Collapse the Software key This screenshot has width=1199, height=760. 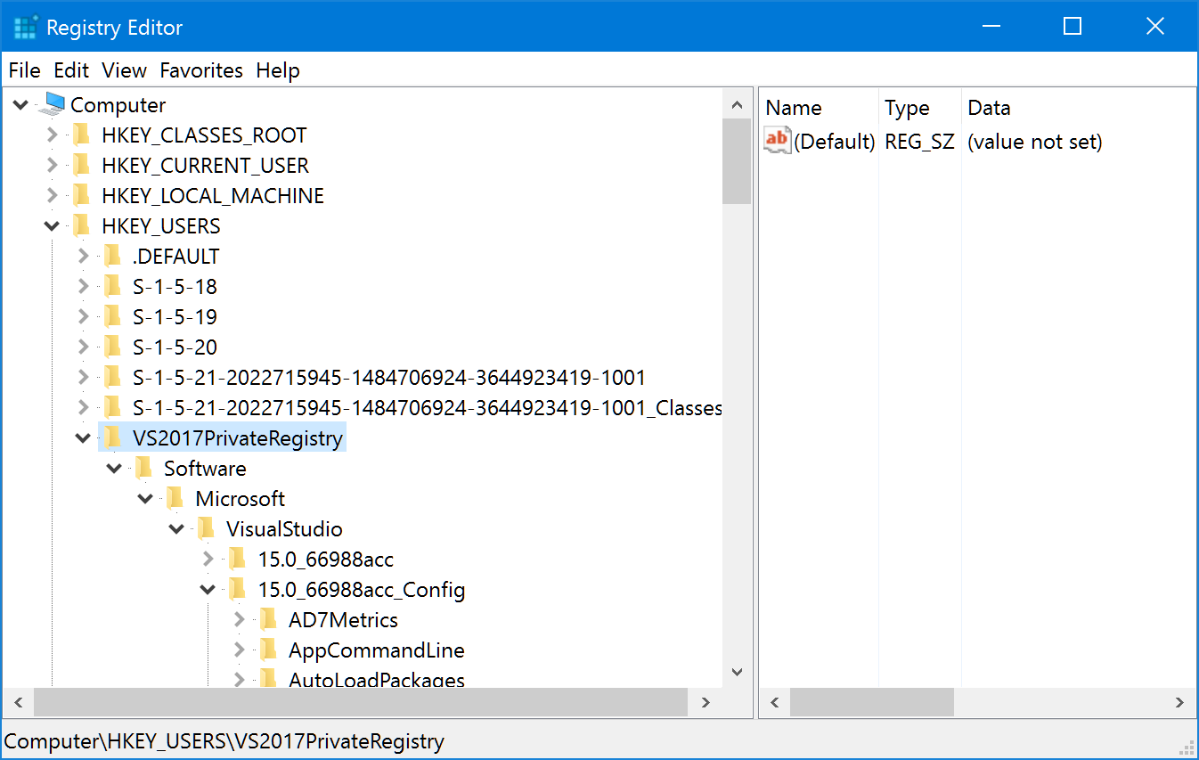[x=114, y=469]
